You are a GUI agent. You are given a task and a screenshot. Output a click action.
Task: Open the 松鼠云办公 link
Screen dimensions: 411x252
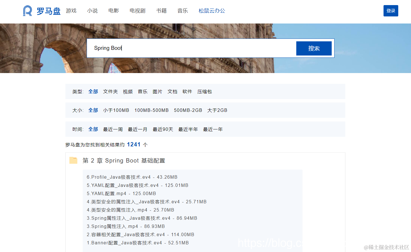[x=212, y=11]
